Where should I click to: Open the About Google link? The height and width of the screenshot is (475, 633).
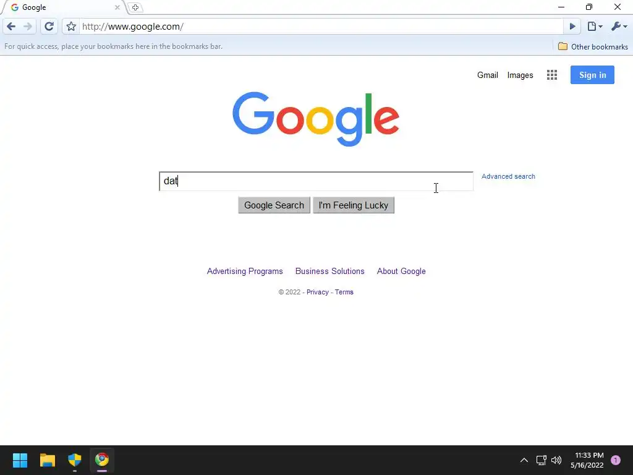[401, 272]
